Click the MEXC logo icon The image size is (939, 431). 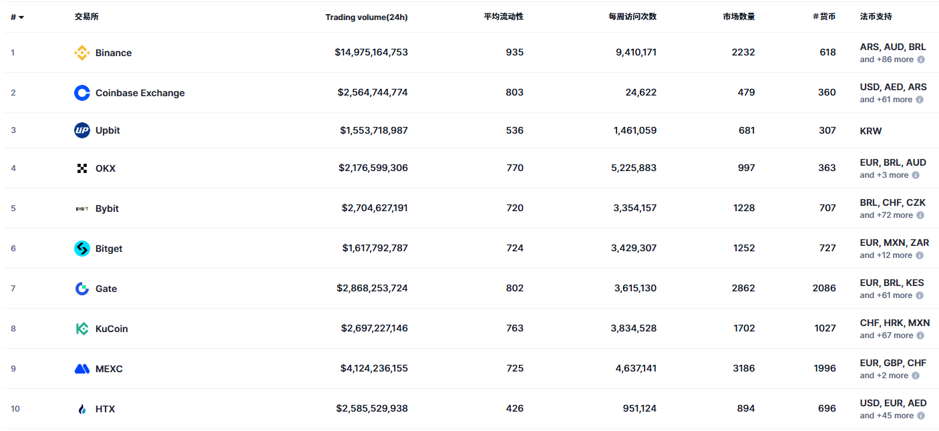(x=82, y=369)
